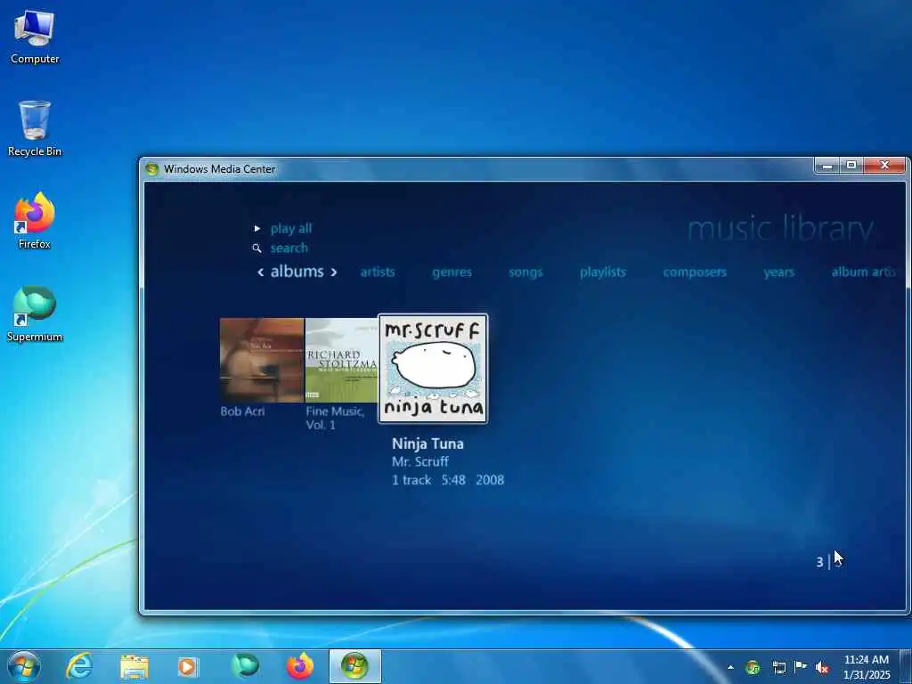This screenshot has height=684, width=912.
Task: Open Firefox from the taskbar
Action: [x=299, y=666]
